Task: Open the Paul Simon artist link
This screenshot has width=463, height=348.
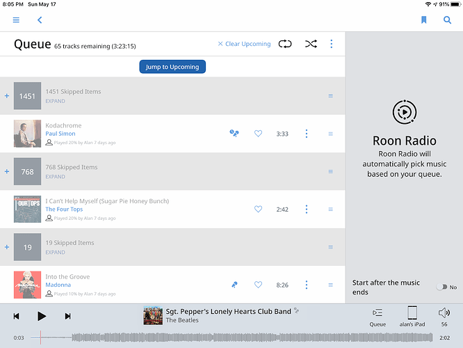Action: (60, 134)
